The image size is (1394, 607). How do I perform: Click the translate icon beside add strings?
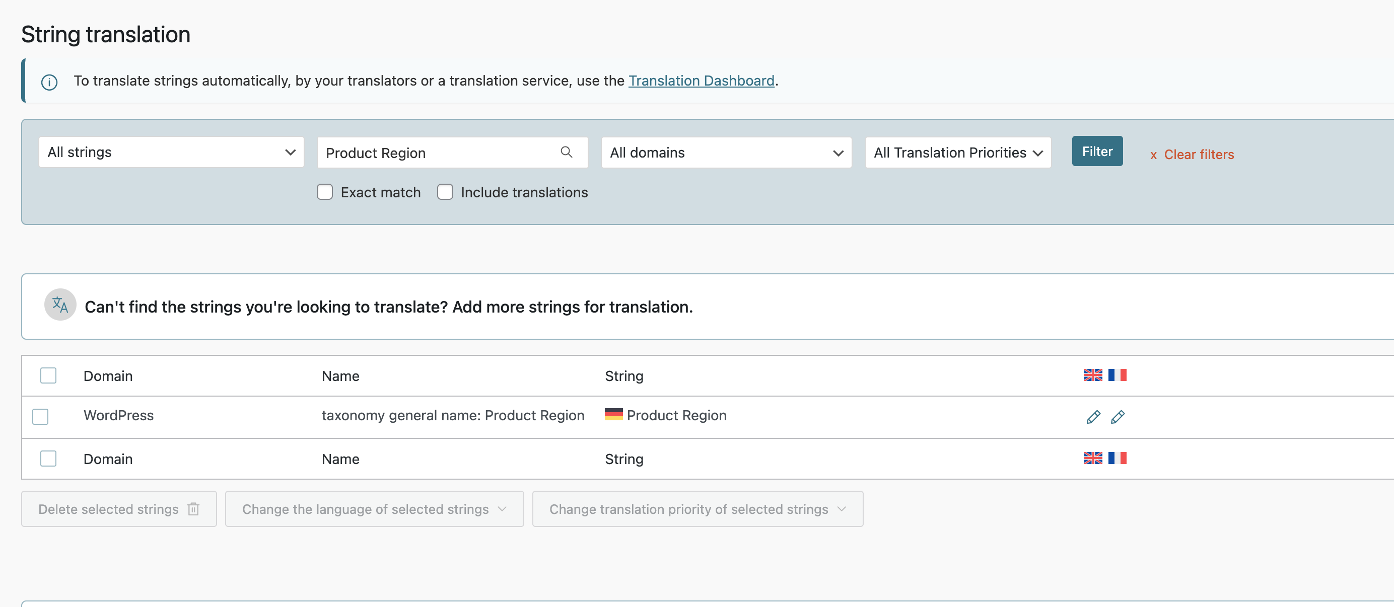click(x=60, y=305)
